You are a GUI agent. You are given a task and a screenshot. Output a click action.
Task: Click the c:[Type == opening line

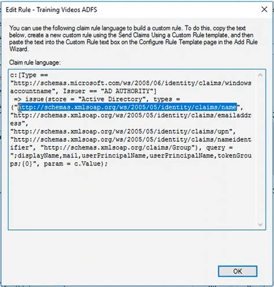(29, 75)
